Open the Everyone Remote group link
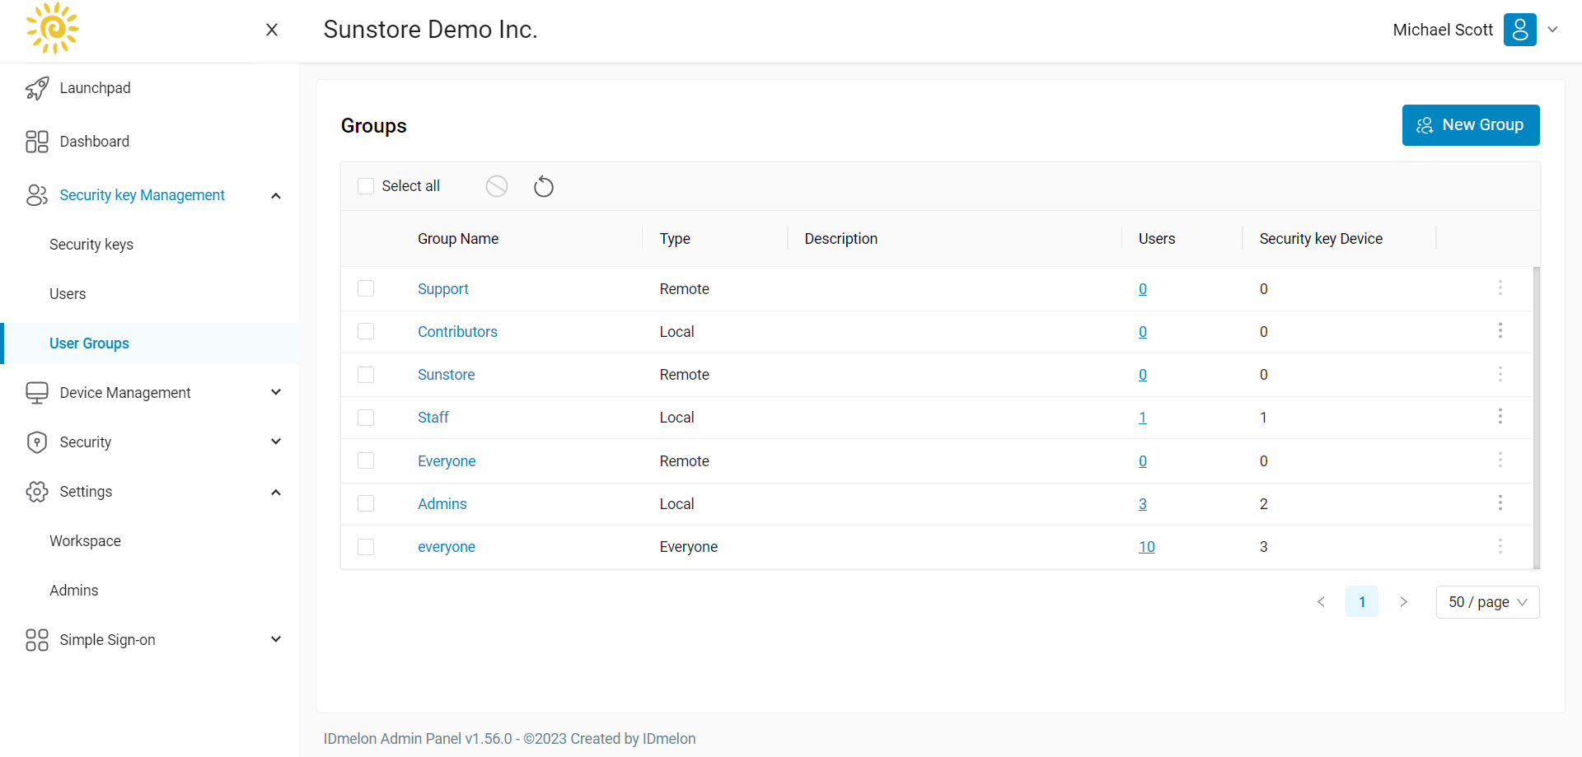Image resolution: width=1582 pixels, height=757 pixels. [x=447, y=461]
